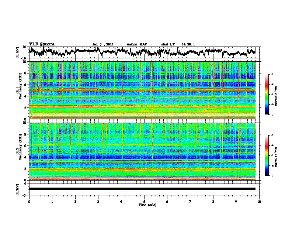Screen dimensions: 292x226
Task: Click inside the ch.2 spectrogram panel
Action: [142, 151]
